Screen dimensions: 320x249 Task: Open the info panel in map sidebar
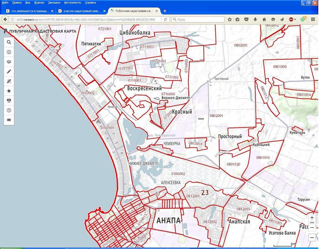pos(9,52)
